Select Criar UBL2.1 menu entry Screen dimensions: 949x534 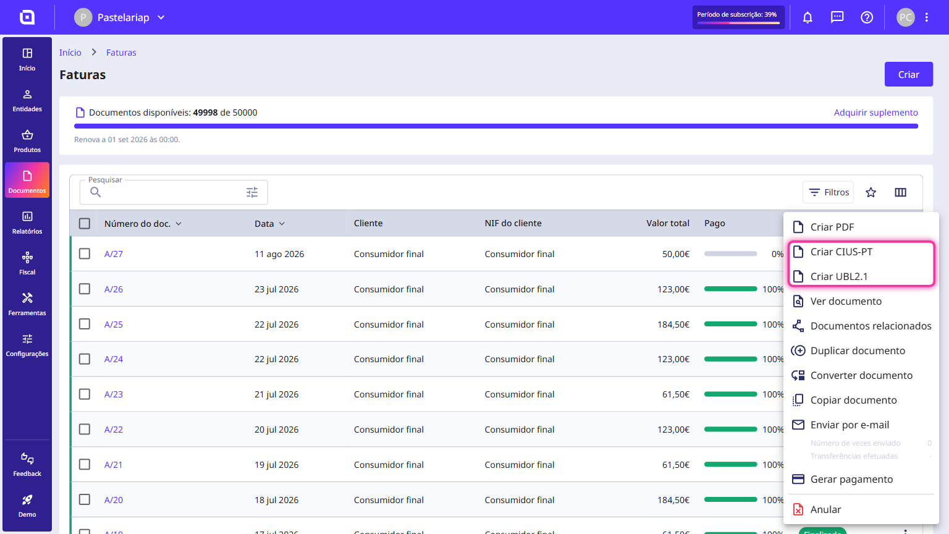point(861,276)
